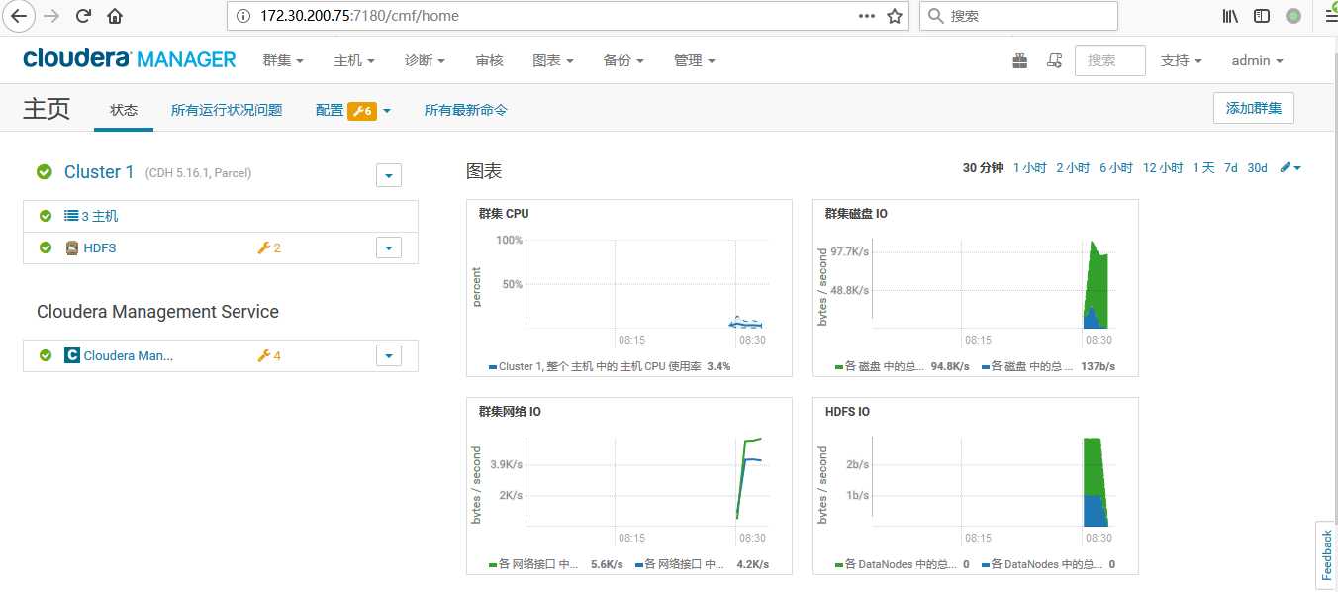Open Cloudera Management Service wrench 4 warnings
The height and width of the screenshot is (592, 1338).
[269, 355]
